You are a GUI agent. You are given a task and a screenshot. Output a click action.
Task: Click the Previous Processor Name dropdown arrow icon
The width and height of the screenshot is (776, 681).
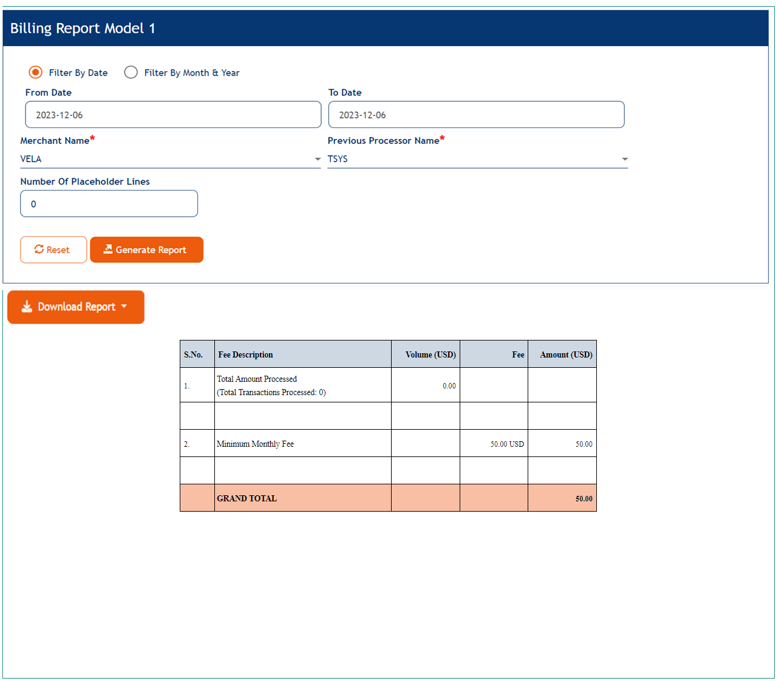pos(624,159)
